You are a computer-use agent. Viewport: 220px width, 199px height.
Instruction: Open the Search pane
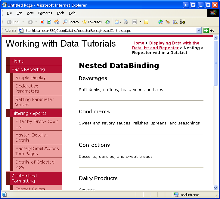(71, 22)
